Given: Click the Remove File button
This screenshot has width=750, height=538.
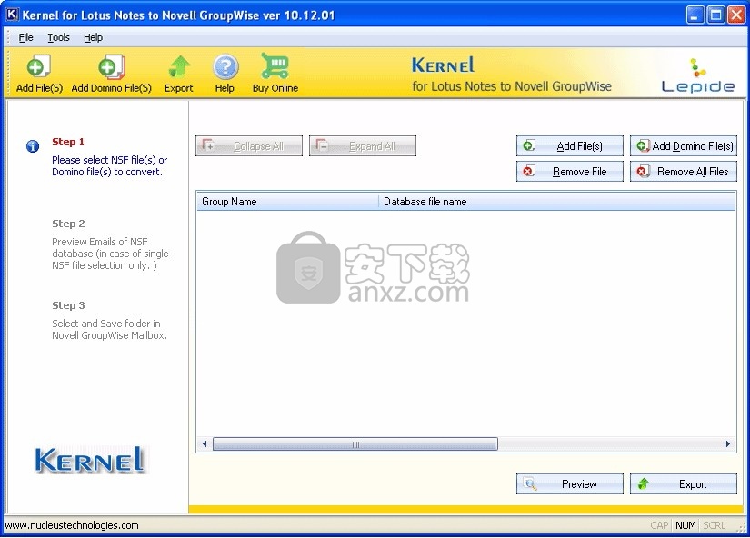Looking at the screenshot, I should pos(570,171).
